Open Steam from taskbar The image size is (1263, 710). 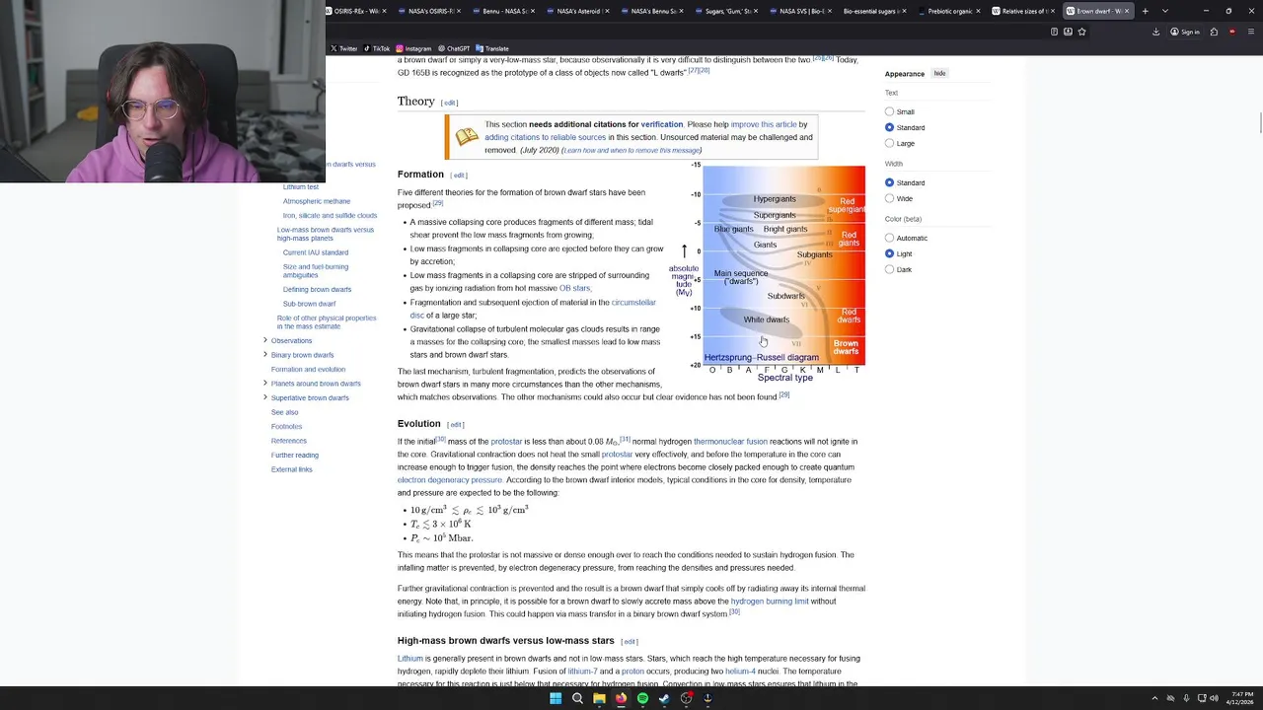[x=664, y=698]
